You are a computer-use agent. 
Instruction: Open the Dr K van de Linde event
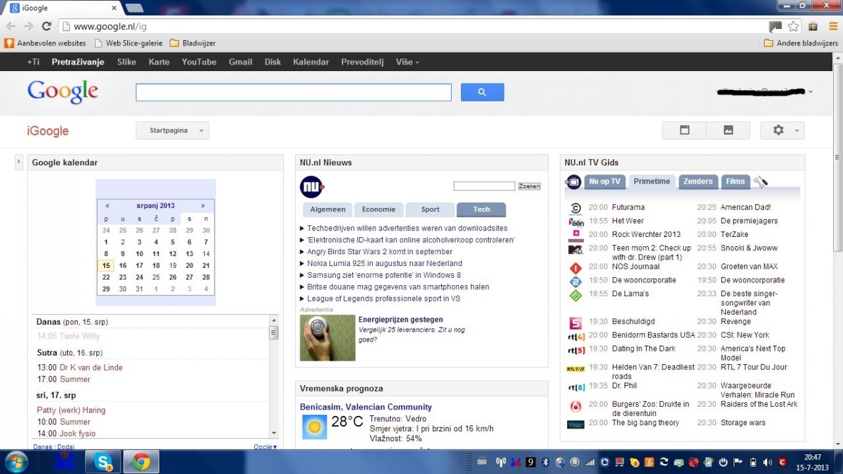click(91, 367)
